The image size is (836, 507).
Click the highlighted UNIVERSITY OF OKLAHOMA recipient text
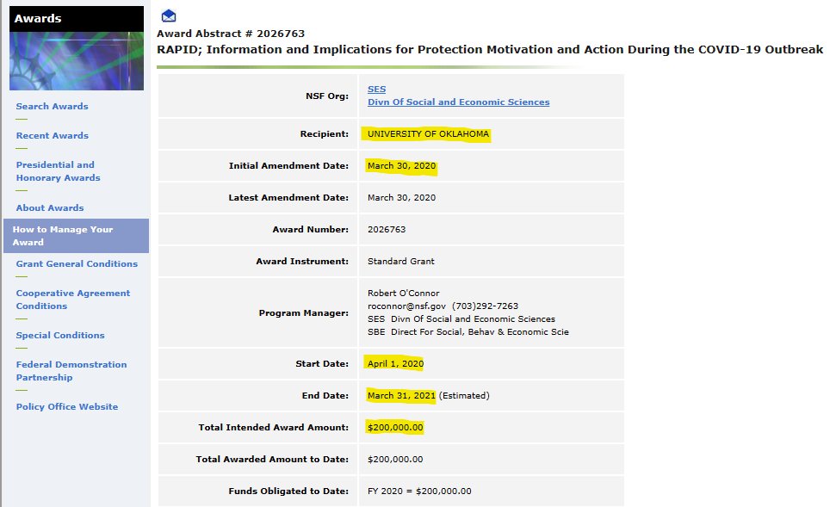(428, 134)
